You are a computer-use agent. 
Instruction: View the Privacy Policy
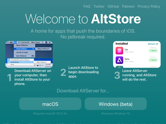click(149, 6)
